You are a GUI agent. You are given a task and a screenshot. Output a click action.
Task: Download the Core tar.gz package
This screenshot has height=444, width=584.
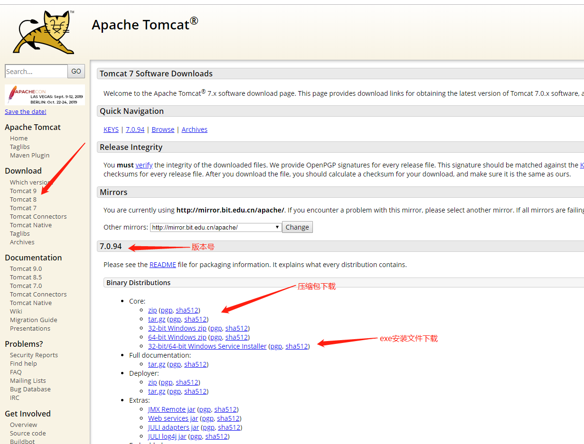157,319
